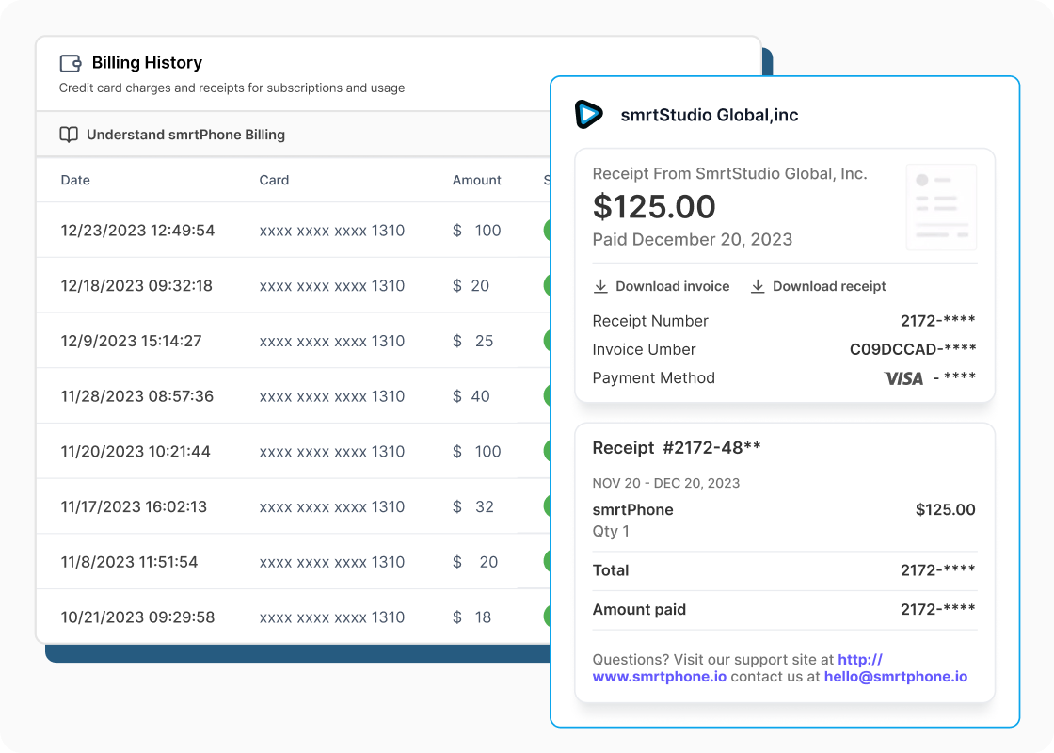
Task: Click the receipt document icon near $125.00
Action: pos(941,207)
